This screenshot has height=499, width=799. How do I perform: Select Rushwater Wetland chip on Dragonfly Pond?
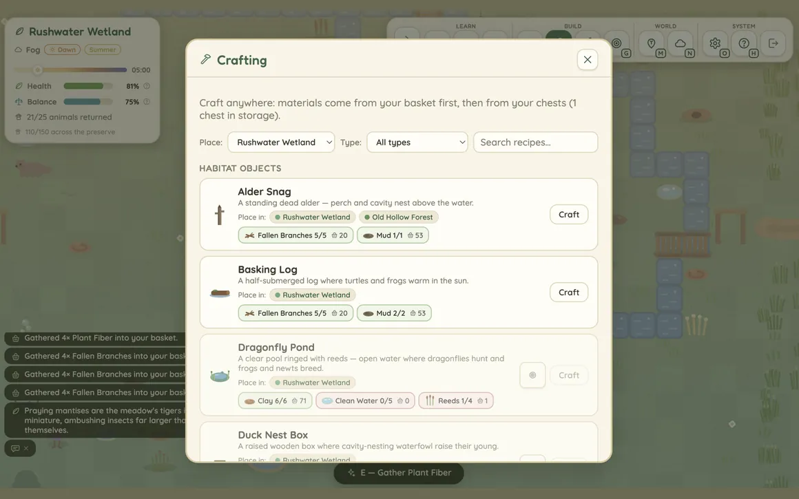pos(312,383)
